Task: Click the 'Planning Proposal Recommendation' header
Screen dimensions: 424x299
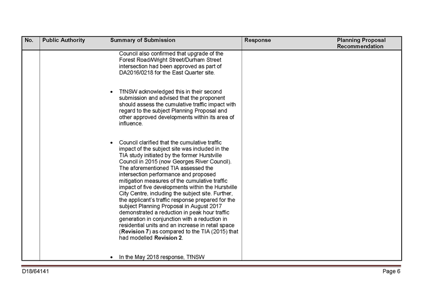Action: (x=361, y=44)
